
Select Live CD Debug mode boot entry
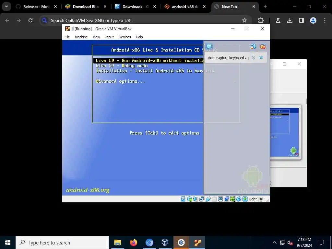[x=122, y=66]
